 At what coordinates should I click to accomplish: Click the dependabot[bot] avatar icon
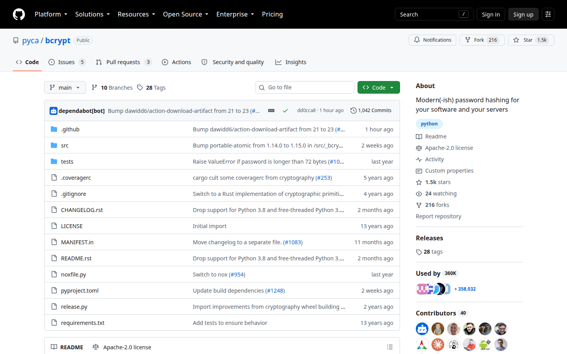[x=54, y=111]
